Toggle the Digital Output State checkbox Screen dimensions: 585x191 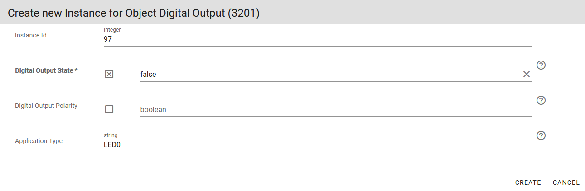109,74
